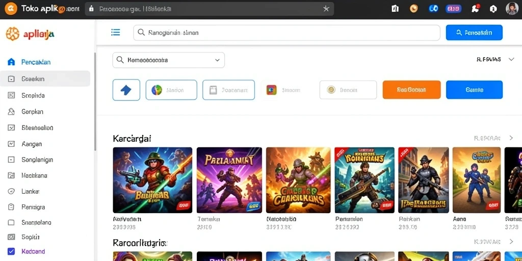Click the blue Pencaailan search button

point(474,33)
